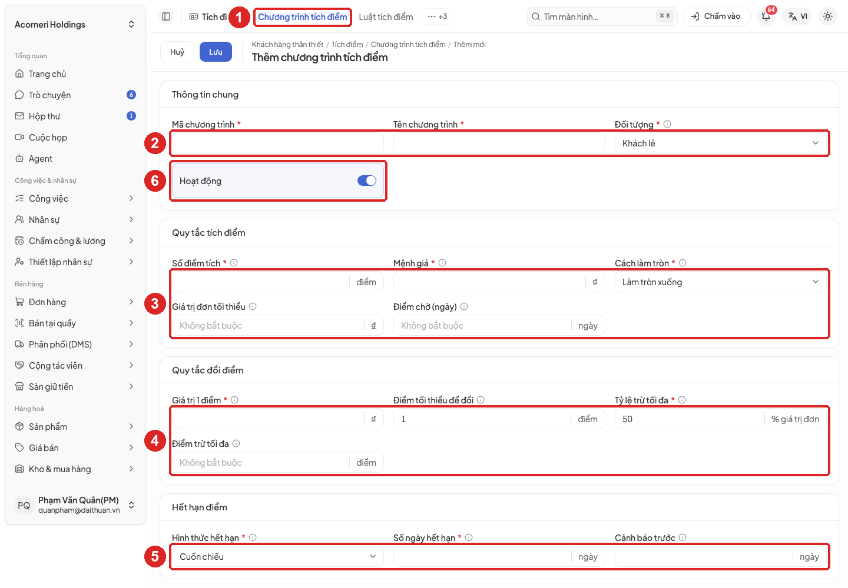Click info icon beside Số điểm tích
This screenshot has height=588, width=848.
[x=234, y=263]
